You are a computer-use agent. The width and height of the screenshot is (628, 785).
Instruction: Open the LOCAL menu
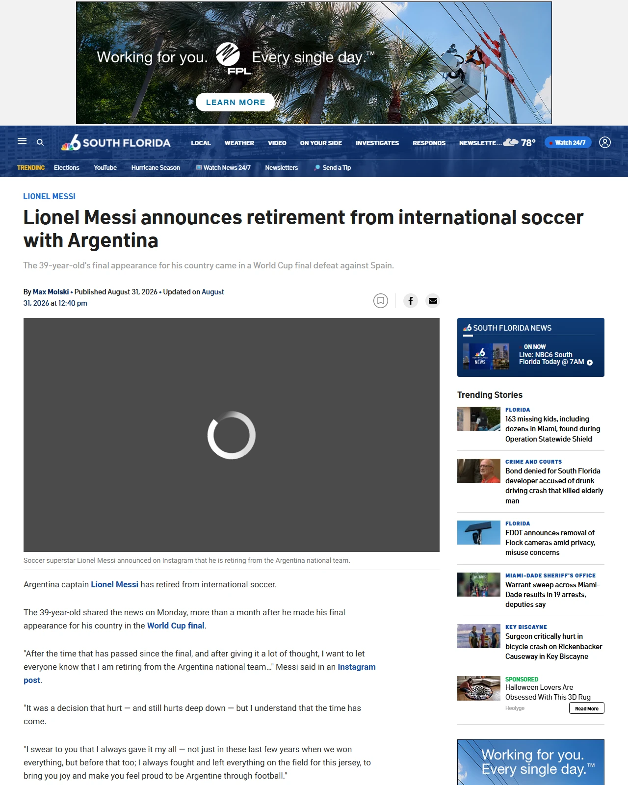201,143
